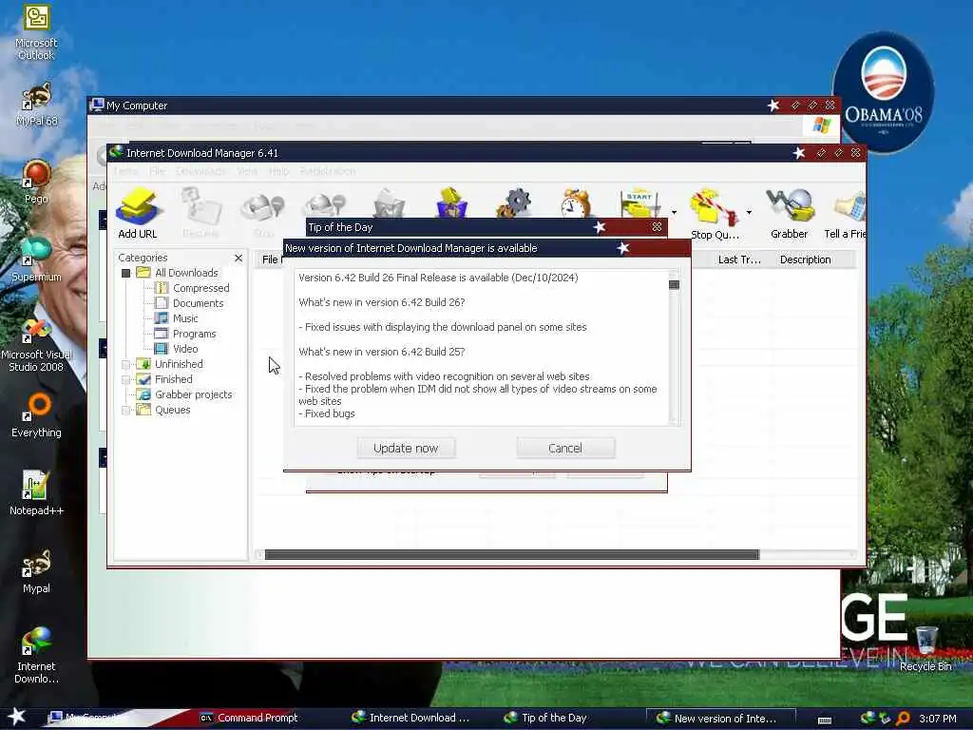Click the Last Try column header
The width and height of the screenshot is (973, 730).
pos(739,259)
